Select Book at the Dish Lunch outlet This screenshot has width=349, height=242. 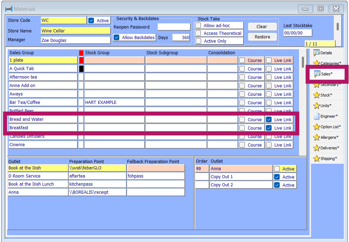[38, 184]
